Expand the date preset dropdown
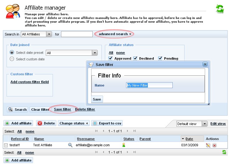 pyautogui.click(x=95, y=53)
